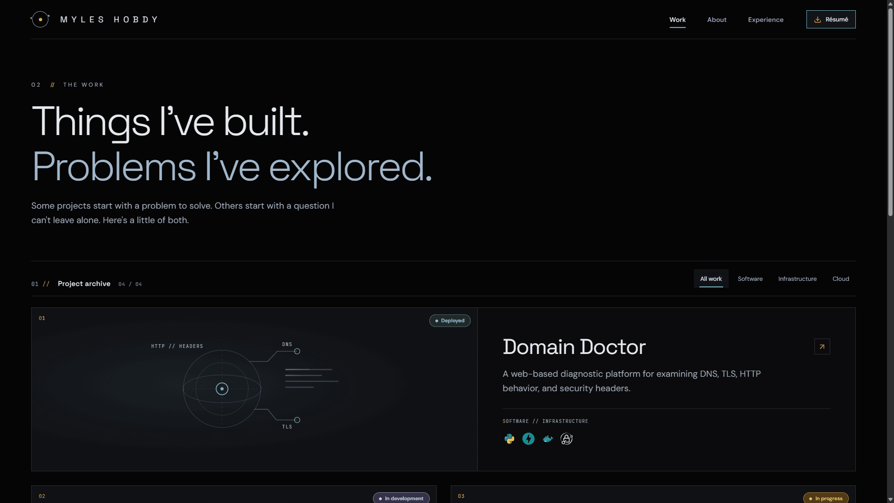Click the Domain Doctor diagram thumbnail
The height and width of the screenshot is (503, 894).
click(x=254, y=389)
